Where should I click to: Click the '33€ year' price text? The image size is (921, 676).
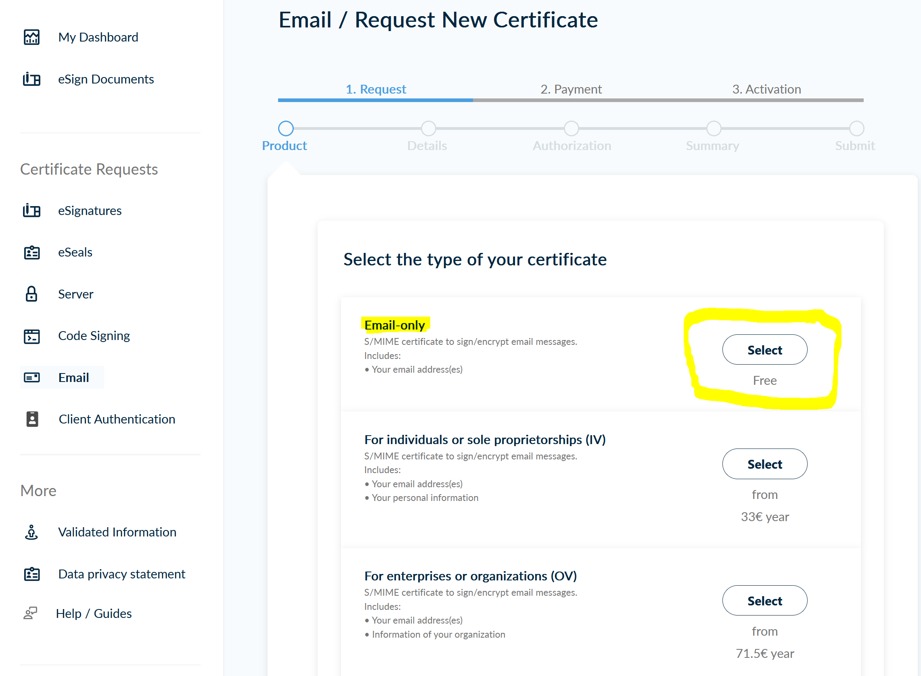[x=765, y=517]
